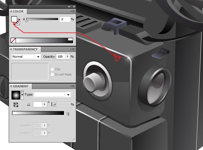The width and height of the screenshot is (203, 150).
Task: Click the grayscale spectrum ramp
Action: (x=42, y=41)
